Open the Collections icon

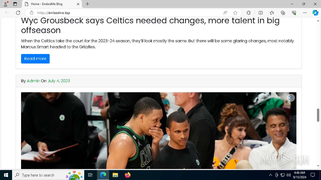(283, 13)
